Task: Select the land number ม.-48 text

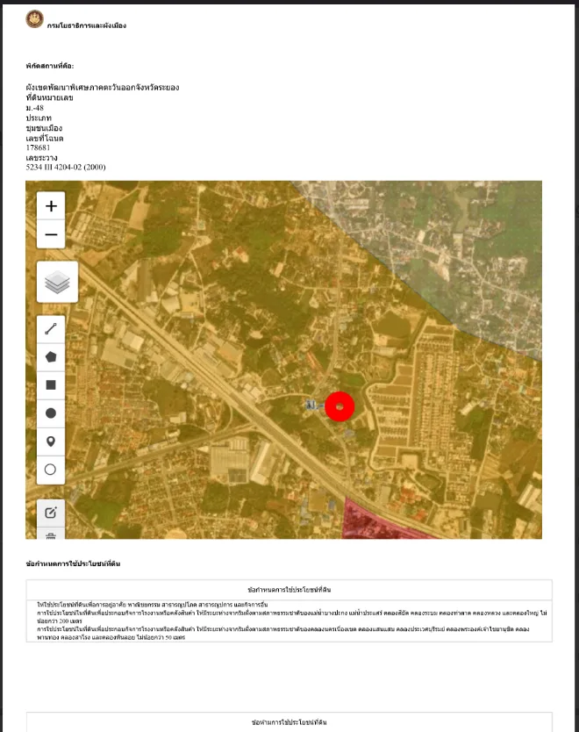Action: (x=35, y=108)
